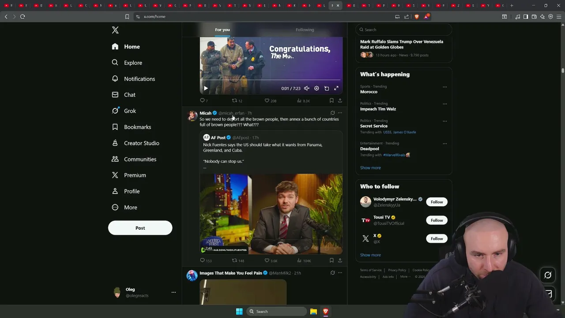Click Grok icon on Micah's post

pyautogui.click(x=332, y=113)
